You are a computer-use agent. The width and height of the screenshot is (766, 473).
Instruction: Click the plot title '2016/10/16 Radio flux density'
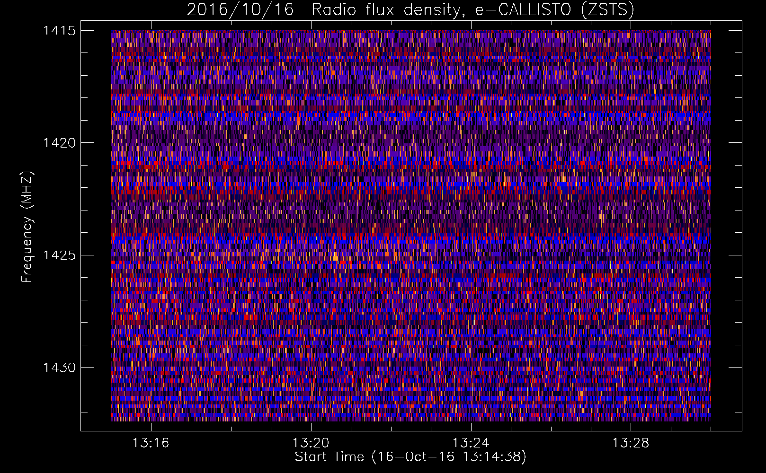411,10
